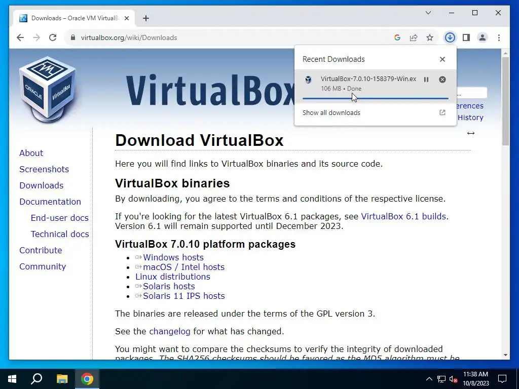Viewport: 519px width, 389px height.
Task: Download the Solaris hosts package
Action: [x=169, y=286]
